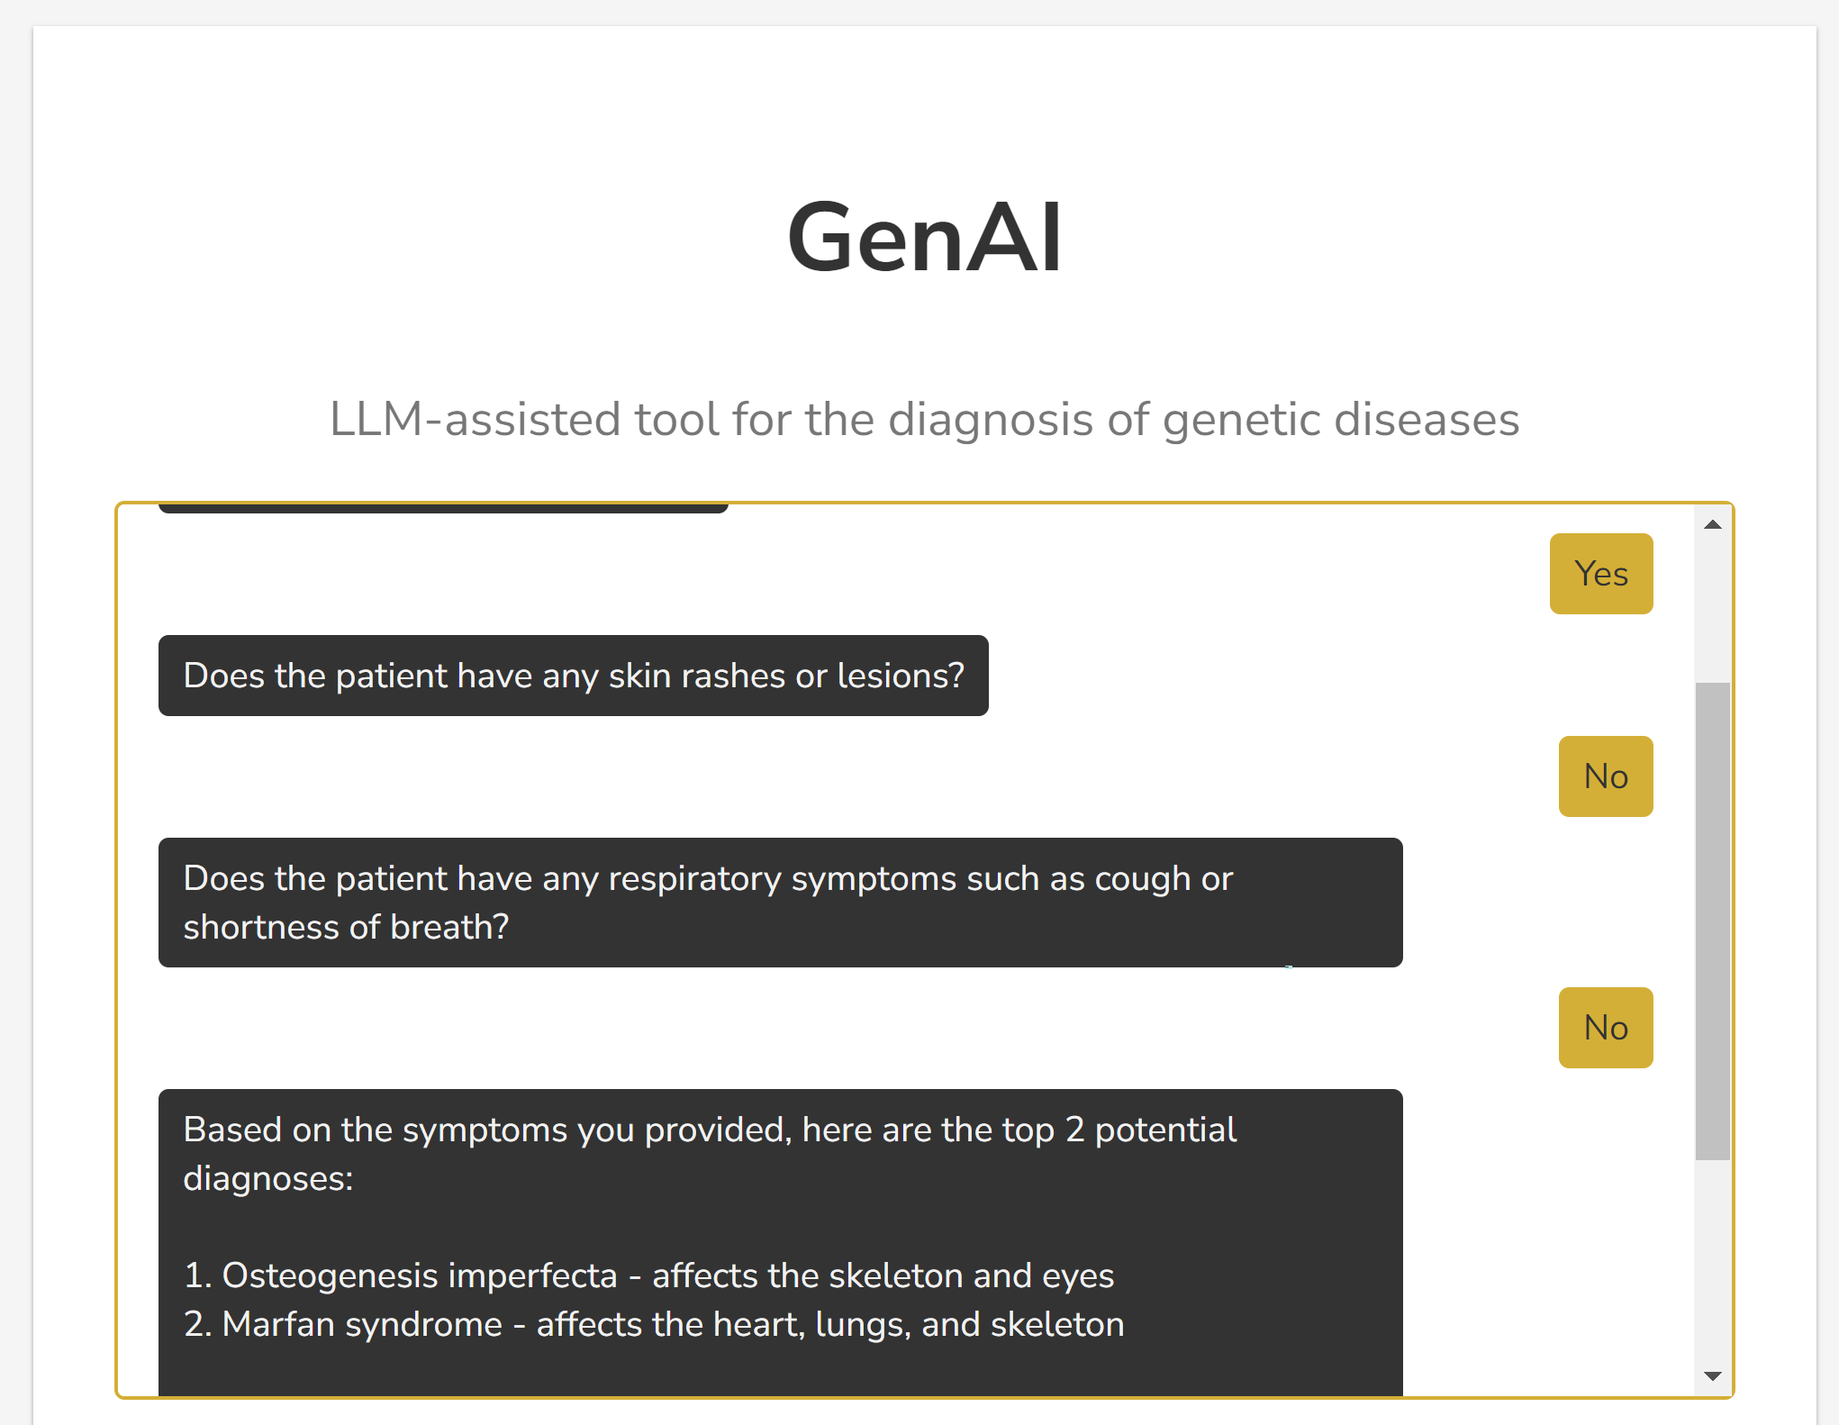Select the yellow "Yes" reply bubble
Viewport: 1839px width, 1425px height.
pyautogui.click(x=1600, y=574)
